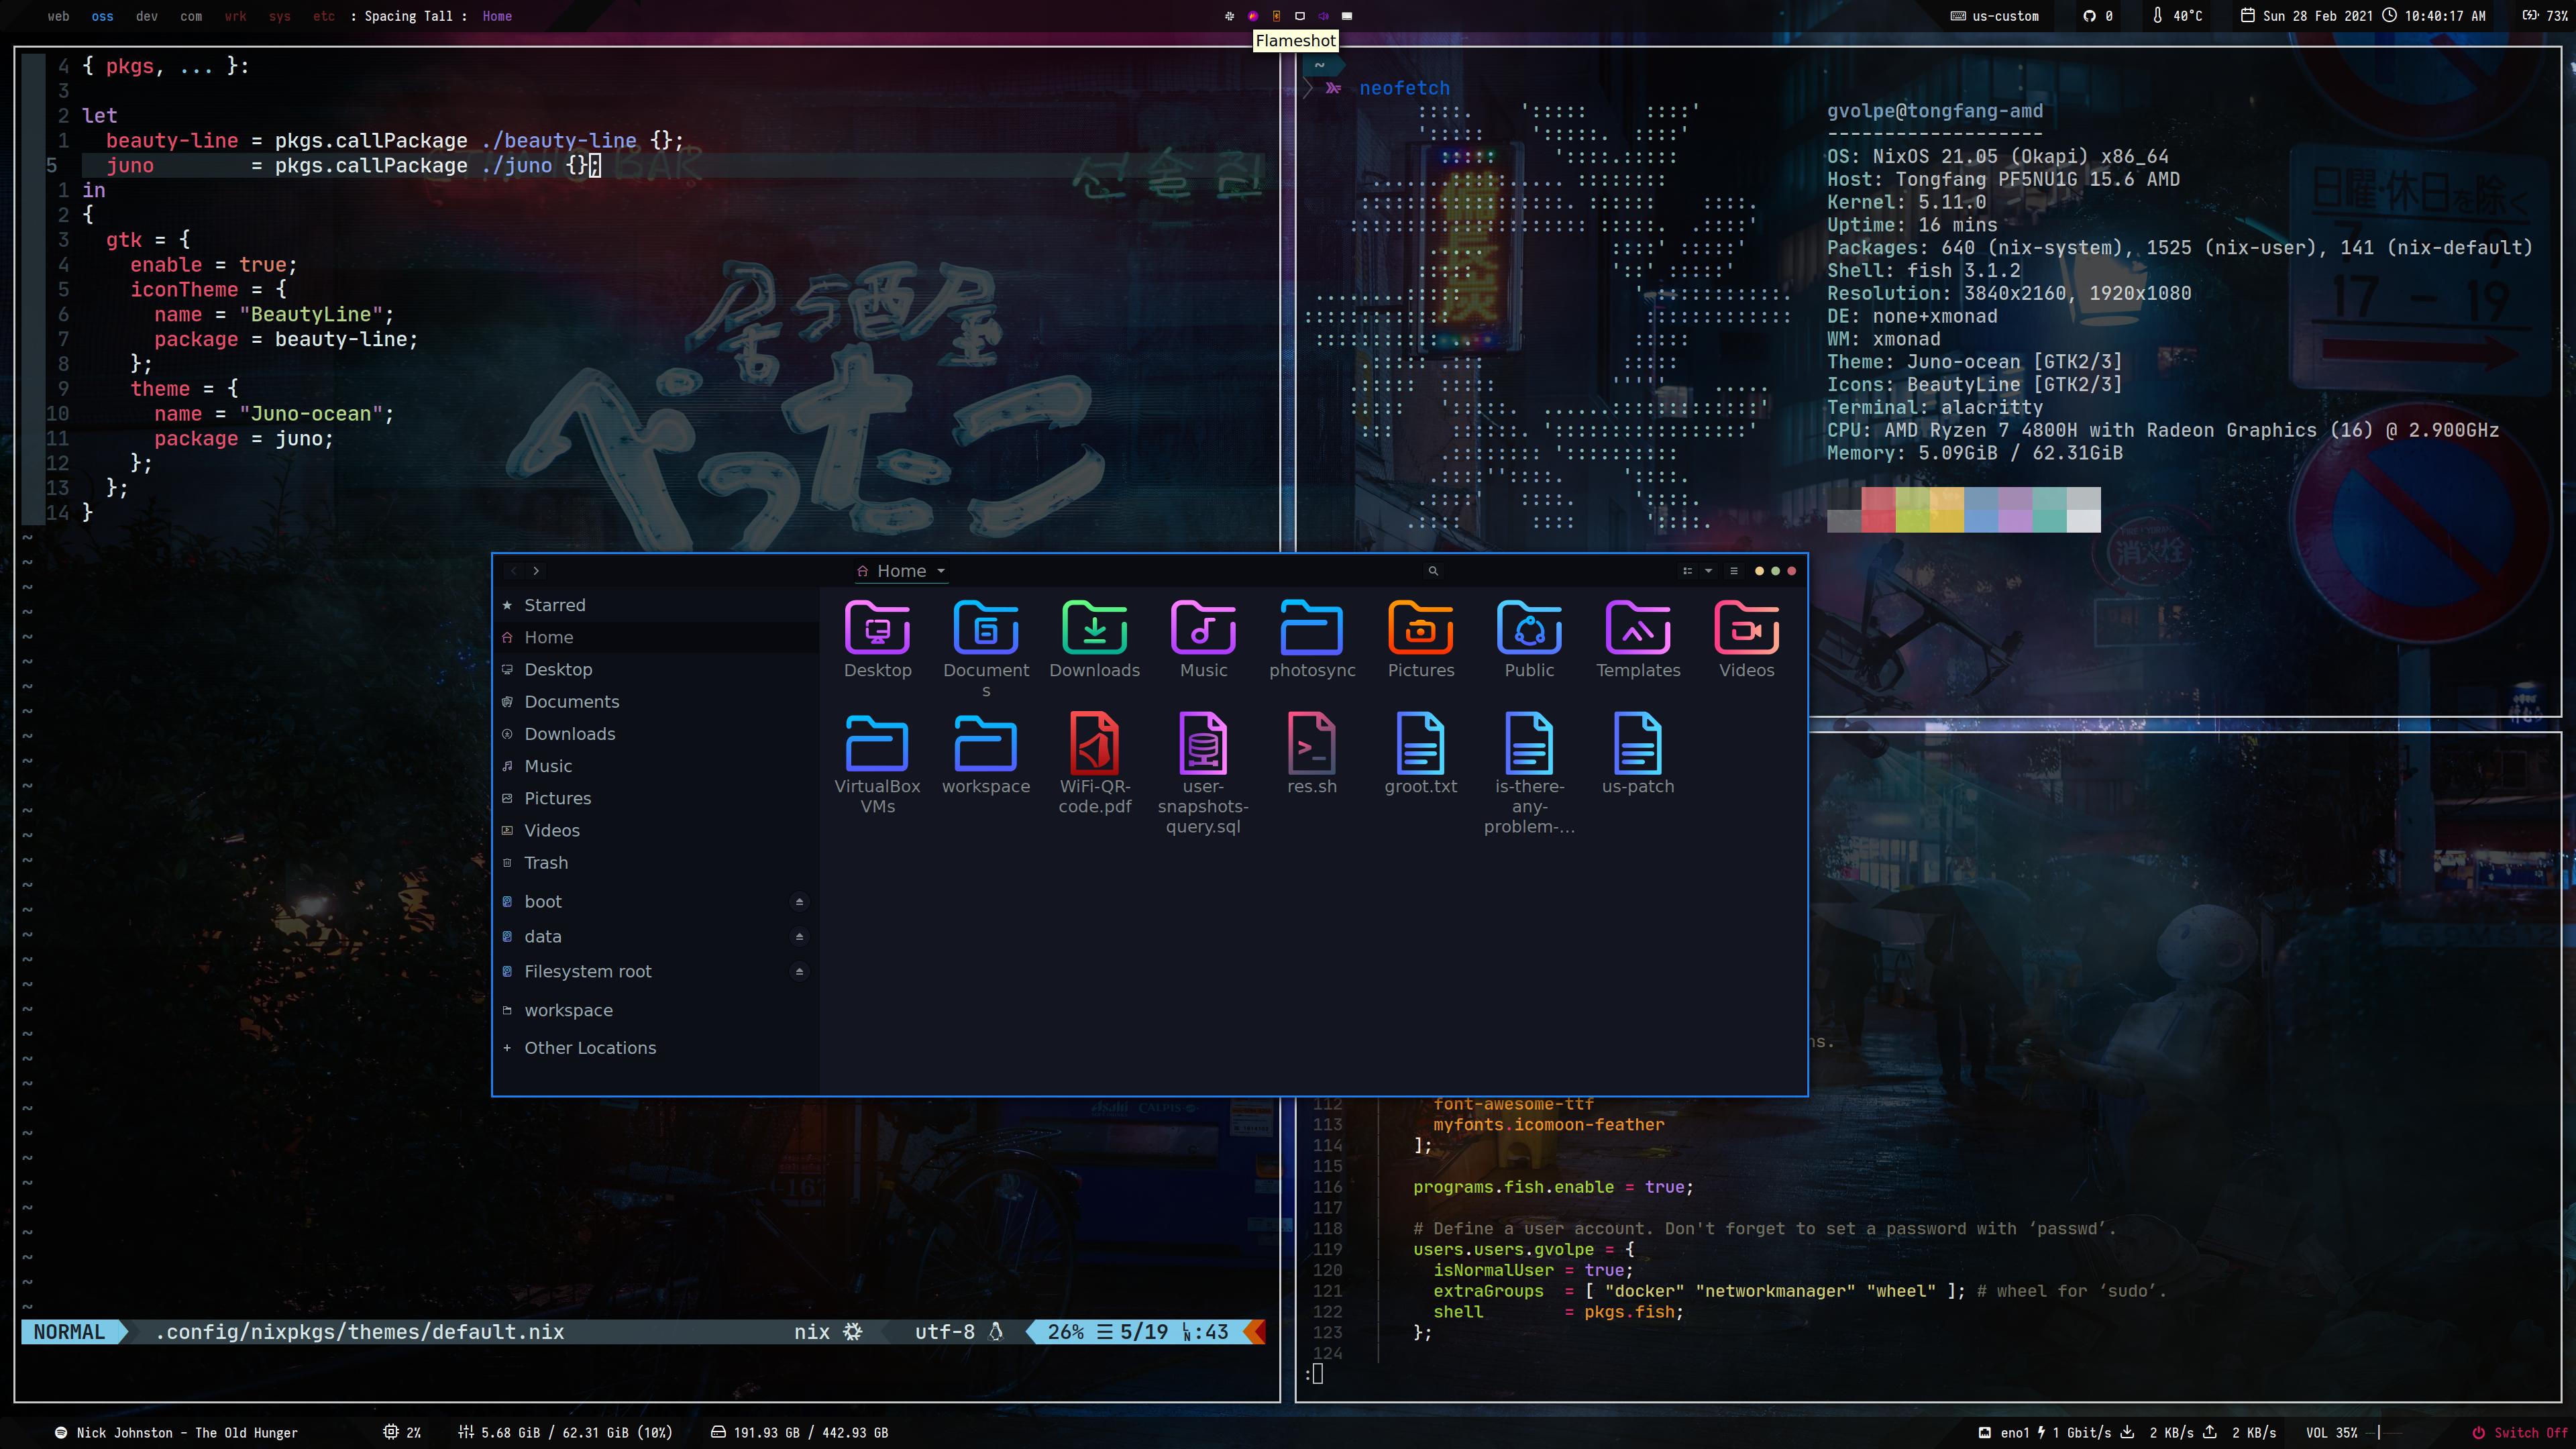Click the search icon in file manager
This screenshot has width=2576, height=1449.
1432,571
